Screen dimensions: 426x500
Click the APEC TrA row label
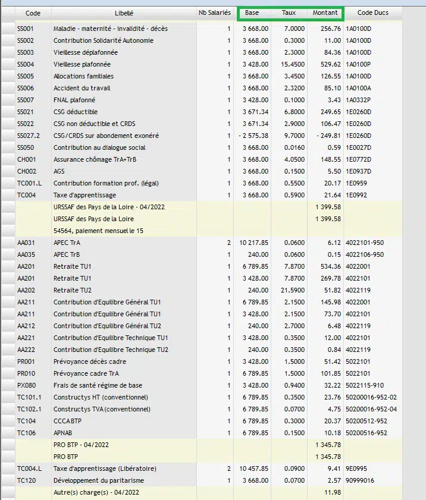coord(67,243)
